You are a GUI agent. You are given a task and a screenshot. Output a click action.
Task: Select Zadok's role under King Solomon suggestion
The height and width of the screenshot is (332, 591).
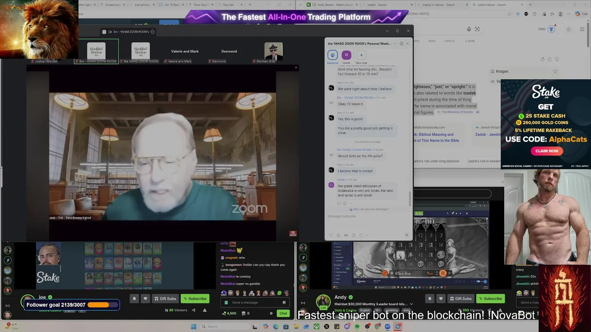pyautogui.click(x=436, y=161)
